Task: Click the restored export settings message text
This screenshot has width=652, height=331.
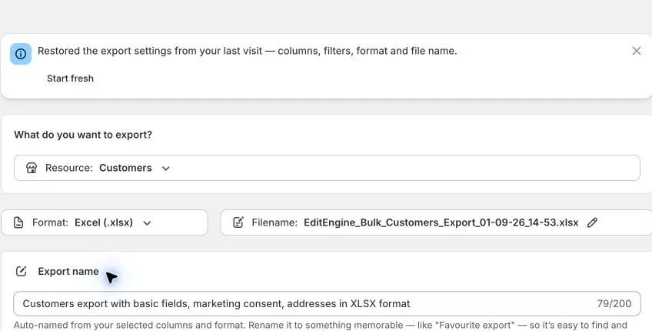Action: pos(248,51)
